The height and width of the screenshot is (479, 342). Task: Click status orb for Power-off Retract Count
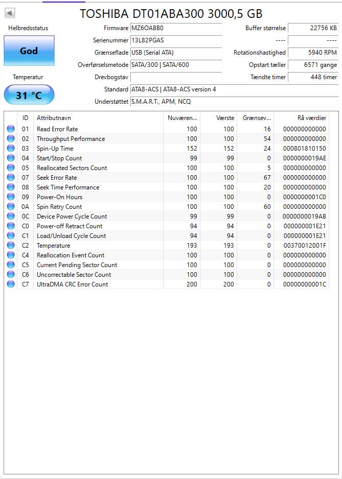tap(11, 226)
